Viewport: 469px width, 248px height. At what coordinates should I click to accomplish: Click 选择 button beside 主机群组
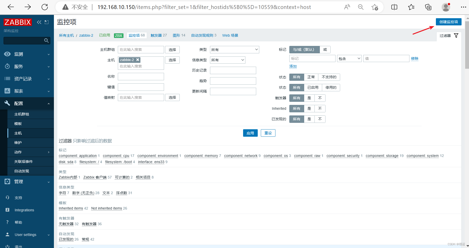pyautogui.click(x=172, y=49)
